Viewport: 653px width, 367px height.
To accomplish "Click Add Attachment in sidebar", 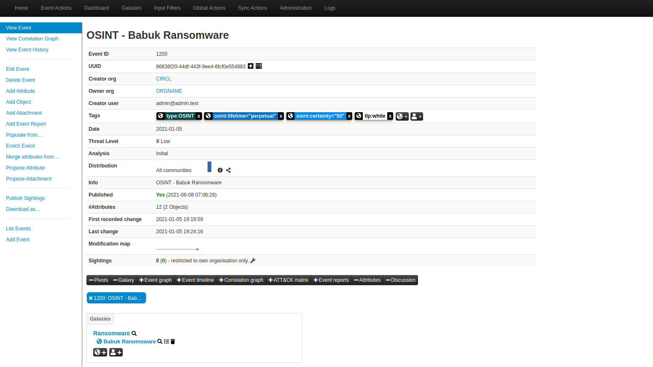I will (x=24, y=113).
